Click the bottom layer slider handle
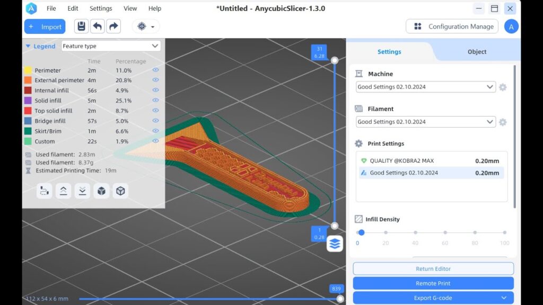This screenshot has height=305, width=543. (335, 226)
